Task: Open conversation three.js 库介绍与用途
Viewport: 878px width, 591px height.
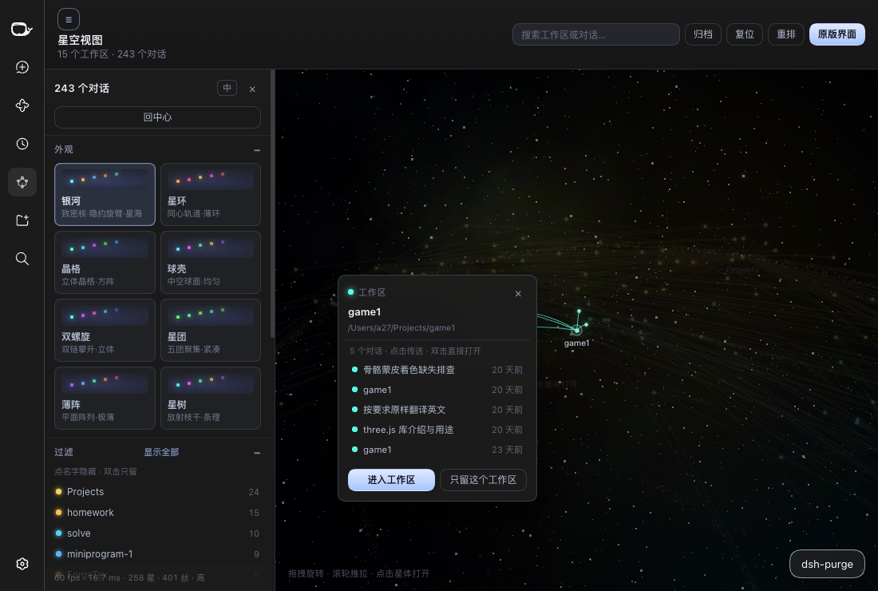Action: pyautogui.click(x=437, y=430)
